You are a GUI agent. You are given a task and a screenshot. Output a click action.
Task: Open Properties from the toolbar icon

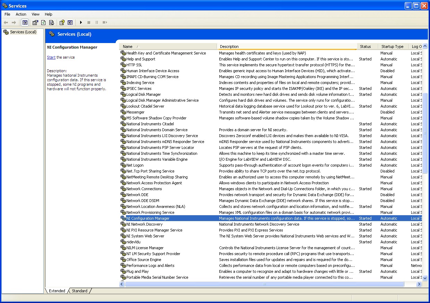pos(35,23)
